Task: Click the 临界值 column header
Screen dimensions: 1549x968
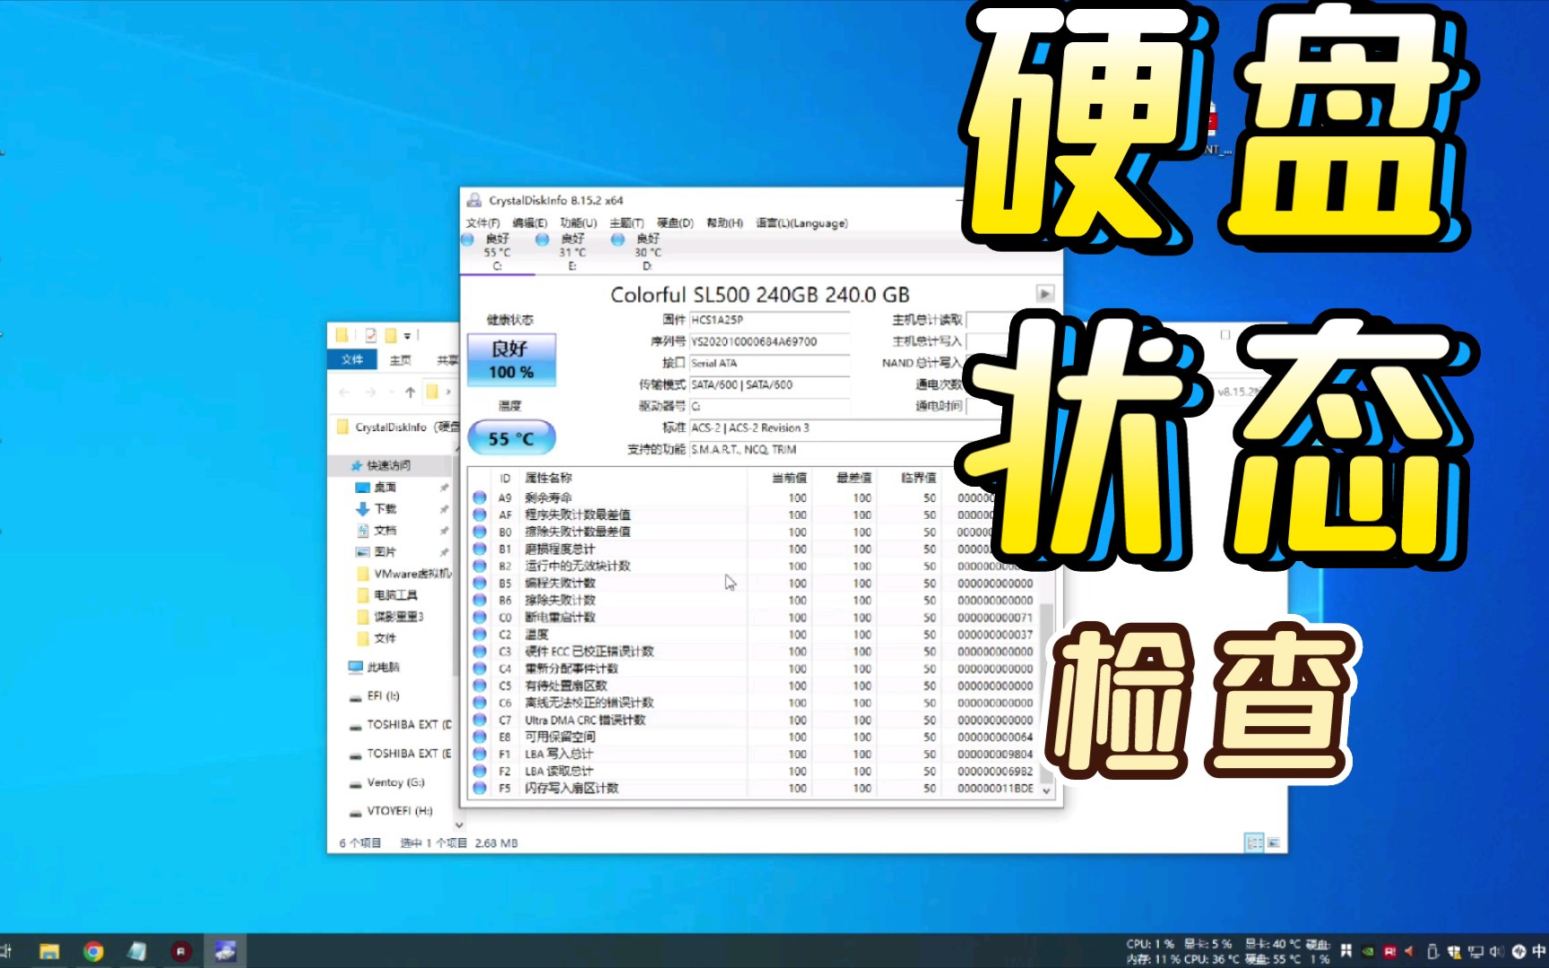Action: 909,478
